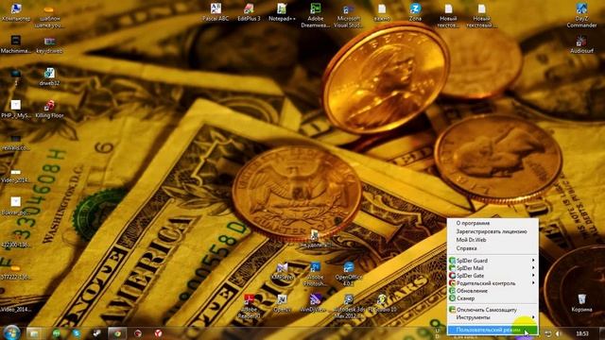The height and width of the screenshot is (340, 605).
Task: Select the Adobe Dreamweaver desktop icon
Action: click(x=316, y=15)
